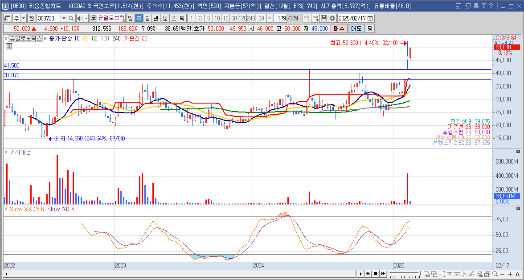This screenshot has width=524, height=280.
Task: Click the cursor arrow crosshair icon at bottom
Action: coord(450,274)
